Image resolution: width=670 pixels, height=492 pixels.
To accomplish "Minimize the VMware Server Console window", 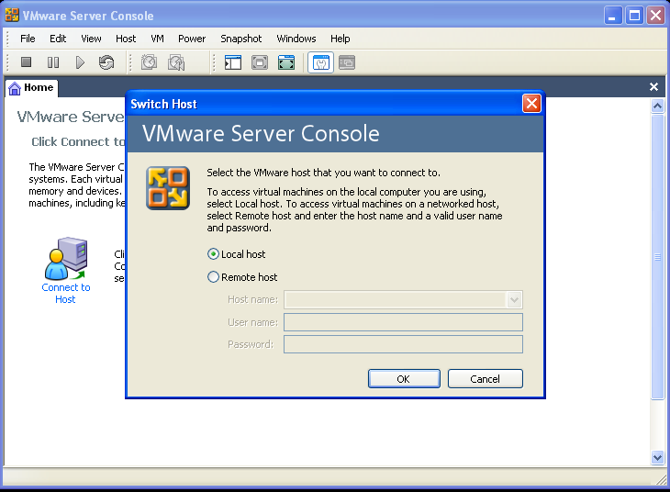I will tap(613, 16).
